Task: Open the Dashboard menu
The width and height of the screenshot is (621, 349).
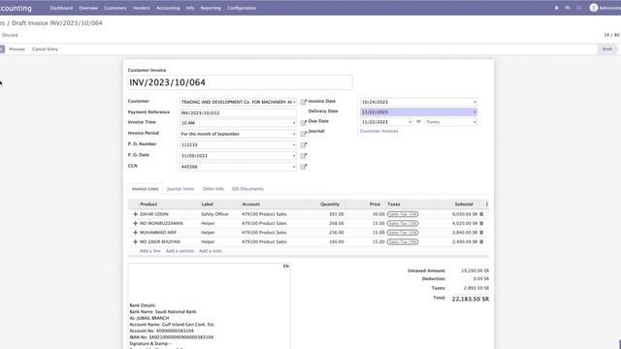Action: coord(61,8)
